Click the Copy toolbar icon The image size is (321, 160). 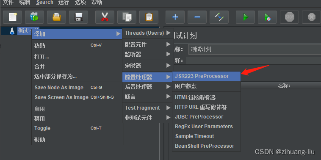127,17
